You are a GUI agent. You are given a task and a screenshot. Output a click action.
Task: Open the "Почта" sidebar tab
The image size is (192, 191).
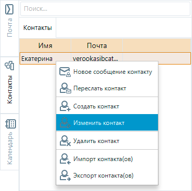point(9,28)
